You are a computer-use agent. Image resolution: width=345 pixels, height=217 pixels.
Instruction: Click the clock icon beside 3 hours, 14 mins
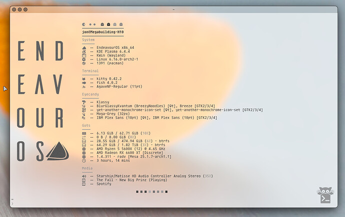(x=84, y=161)
